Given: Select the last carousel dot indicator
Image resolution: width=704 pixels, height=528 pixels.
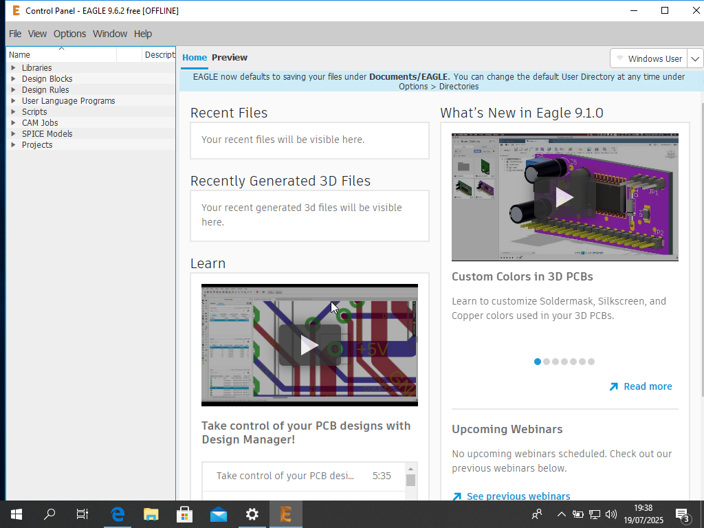Looking at the screenshot, I should (591, 362).
